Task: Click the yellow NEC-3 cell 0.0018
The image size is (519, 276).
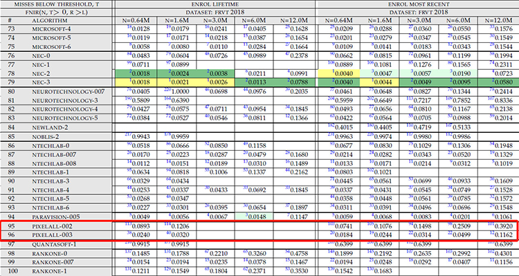Action: click(x=136, y=82)
